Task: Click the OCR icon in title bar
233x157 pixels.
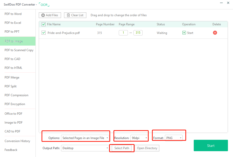Action: coord(44,5)
